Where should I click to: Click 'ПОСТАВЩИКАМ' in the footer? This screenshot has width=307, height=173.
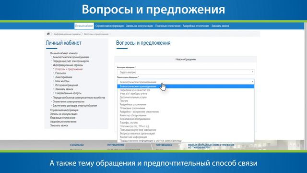[164, 145]
